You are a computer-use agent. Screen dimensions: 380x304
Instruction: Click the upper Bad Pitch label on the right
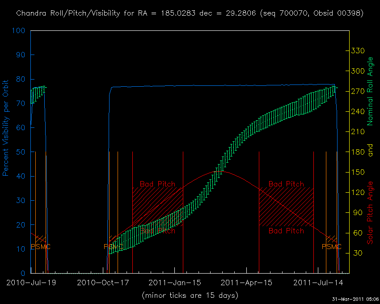(286, 184)
